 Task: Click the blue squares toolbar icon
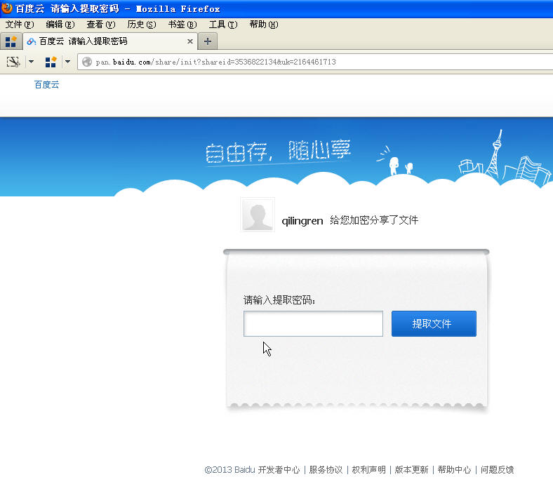pyautogui.click(x=51, y=62)
